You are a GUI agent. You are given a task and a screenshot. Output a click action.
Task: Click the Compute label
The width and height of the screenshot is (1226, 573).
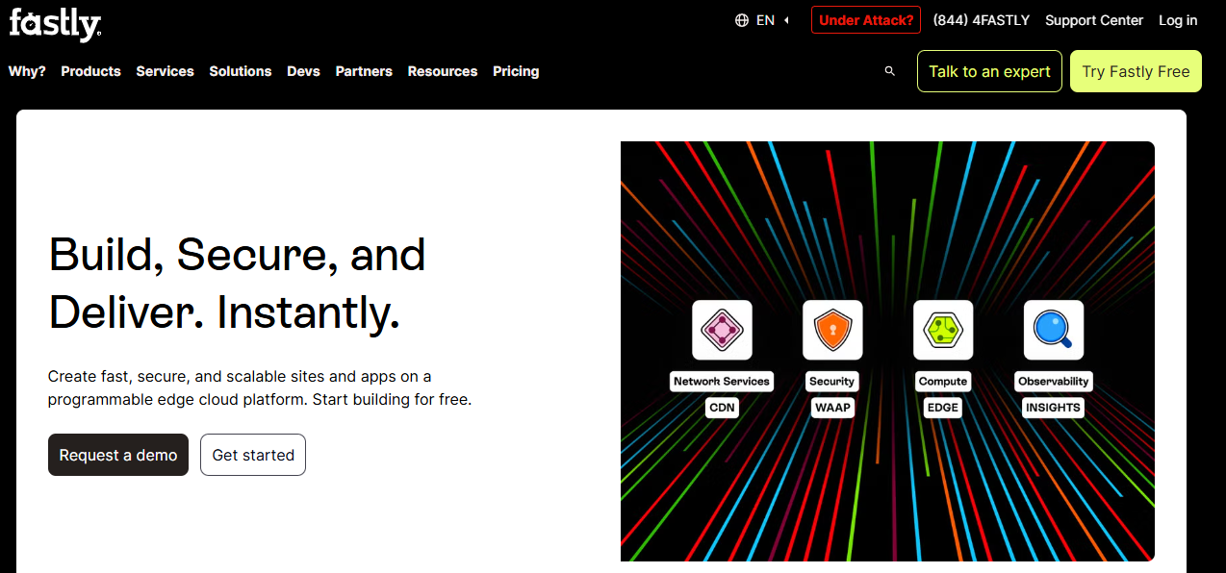[x=943, y=382]
